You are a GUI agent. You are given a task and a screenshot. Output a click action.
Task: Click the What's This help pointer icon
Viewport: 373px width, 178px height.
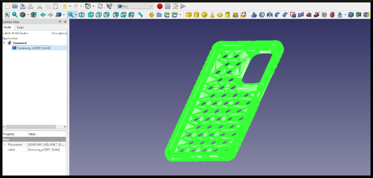click(x=109, y=6)
